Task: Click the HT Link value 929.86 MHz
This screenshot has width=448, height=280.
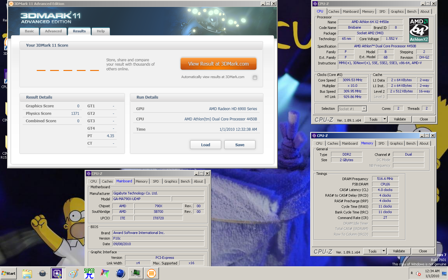Action: (352, 97)
